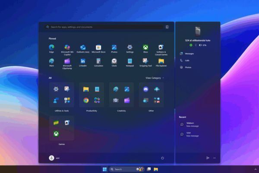Image resolution: width=259 pixels, height=173 pixels.
Task: Open File Explorer in the Productivity category
Action: coord(86,89)
